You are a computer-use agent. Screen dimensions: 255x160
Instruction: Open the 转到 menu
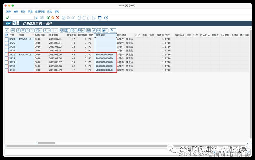coord(23,11)
